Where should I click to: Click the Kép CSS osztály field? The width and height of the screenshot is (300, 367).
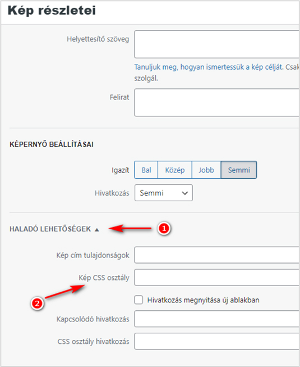pyautogui.click(x=217, y=277)
